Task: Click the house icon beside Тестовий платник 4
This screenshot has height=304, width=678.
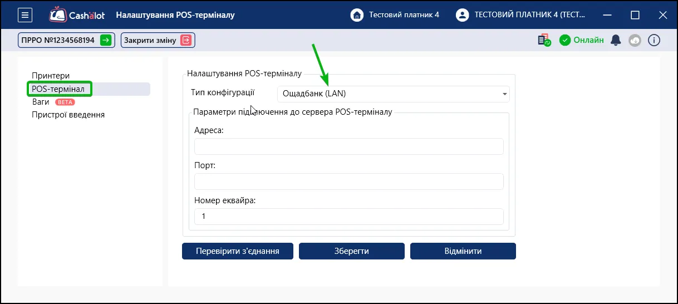Action: point(357,15)
